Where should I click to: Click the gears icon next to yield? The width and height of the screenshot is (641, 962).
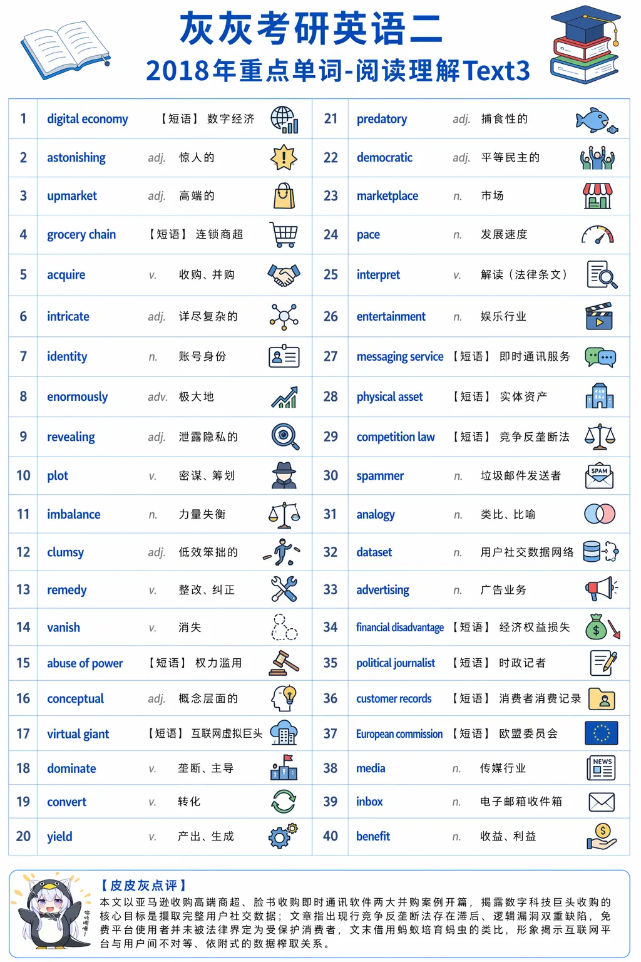284,836
